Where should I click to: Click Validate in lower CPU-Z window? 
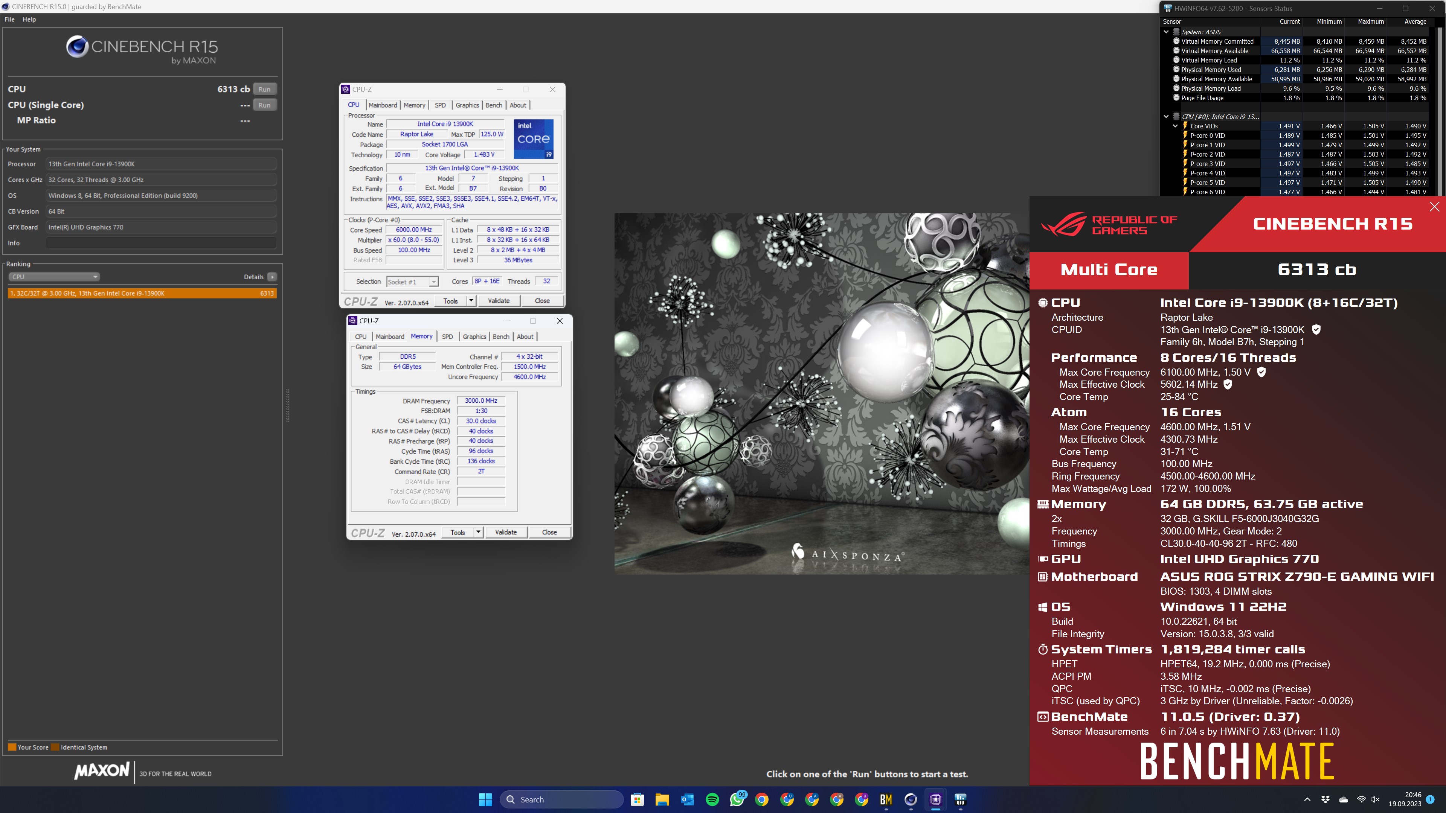pyautogui.click(x=506, y=532)
